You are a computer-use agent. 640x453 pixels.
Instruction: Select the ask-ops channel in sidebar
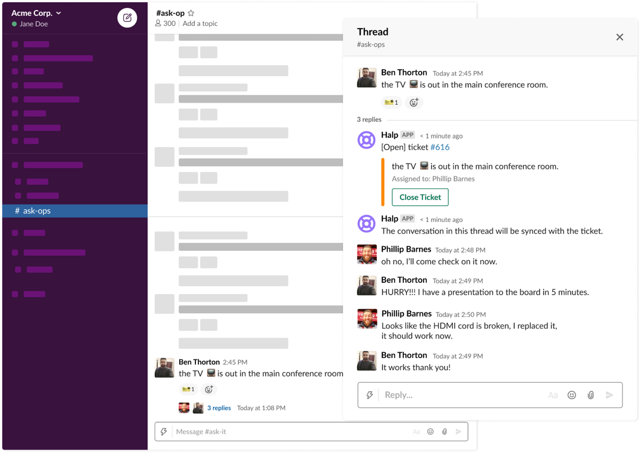[x=75, y=211]
